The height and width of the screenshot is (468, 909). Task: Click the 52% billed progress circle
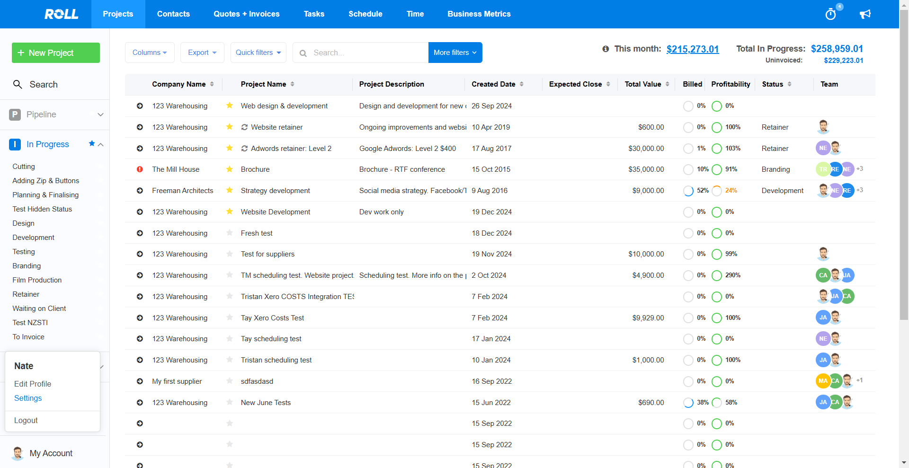pos(688,191)
